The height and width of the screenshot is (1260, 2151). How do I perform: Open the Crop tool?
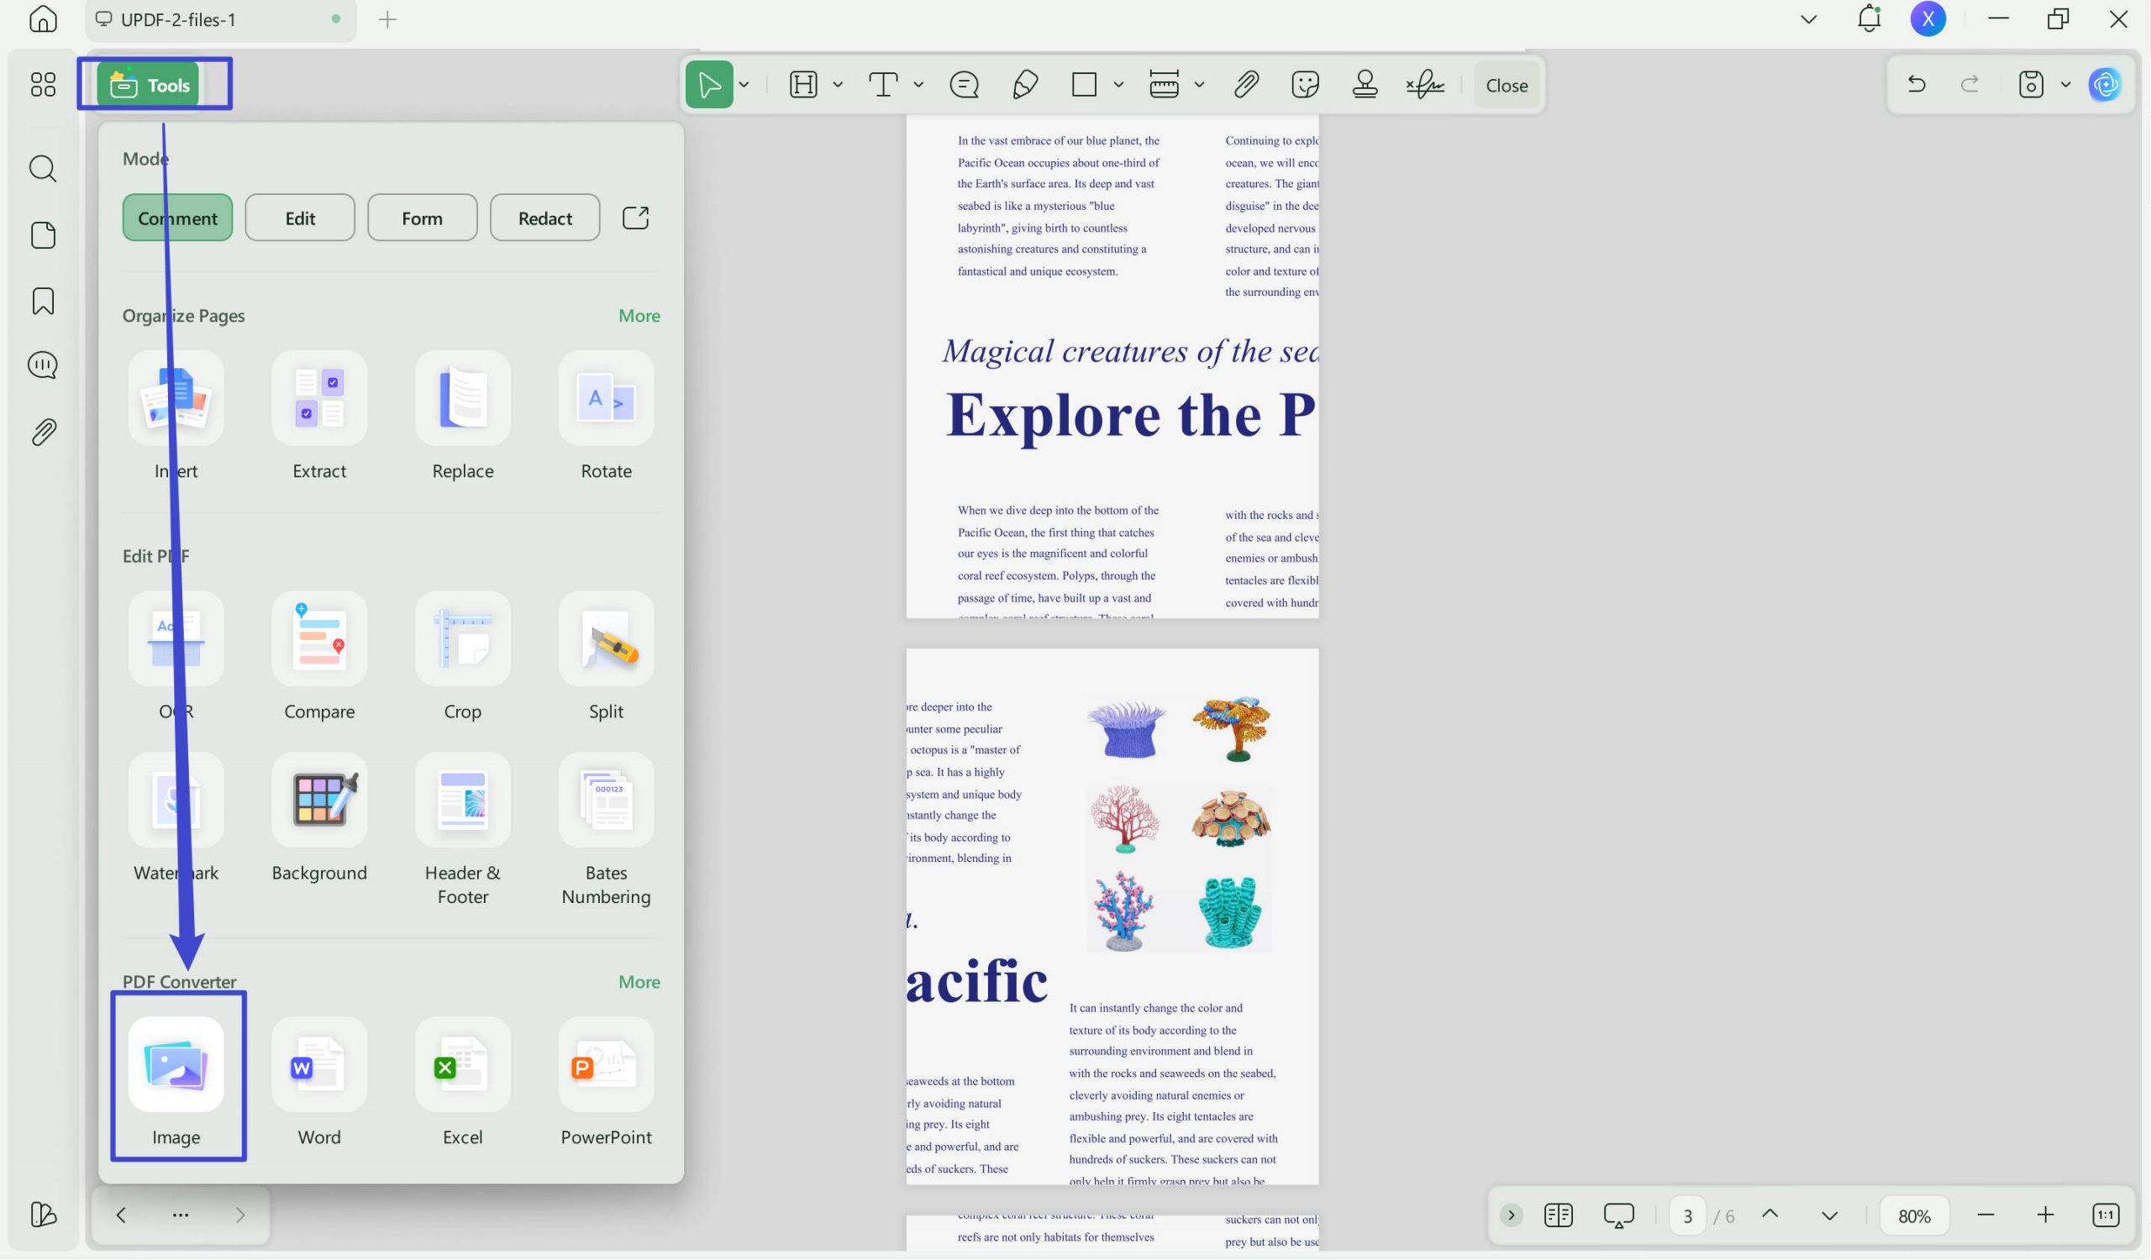pos(463,657)
